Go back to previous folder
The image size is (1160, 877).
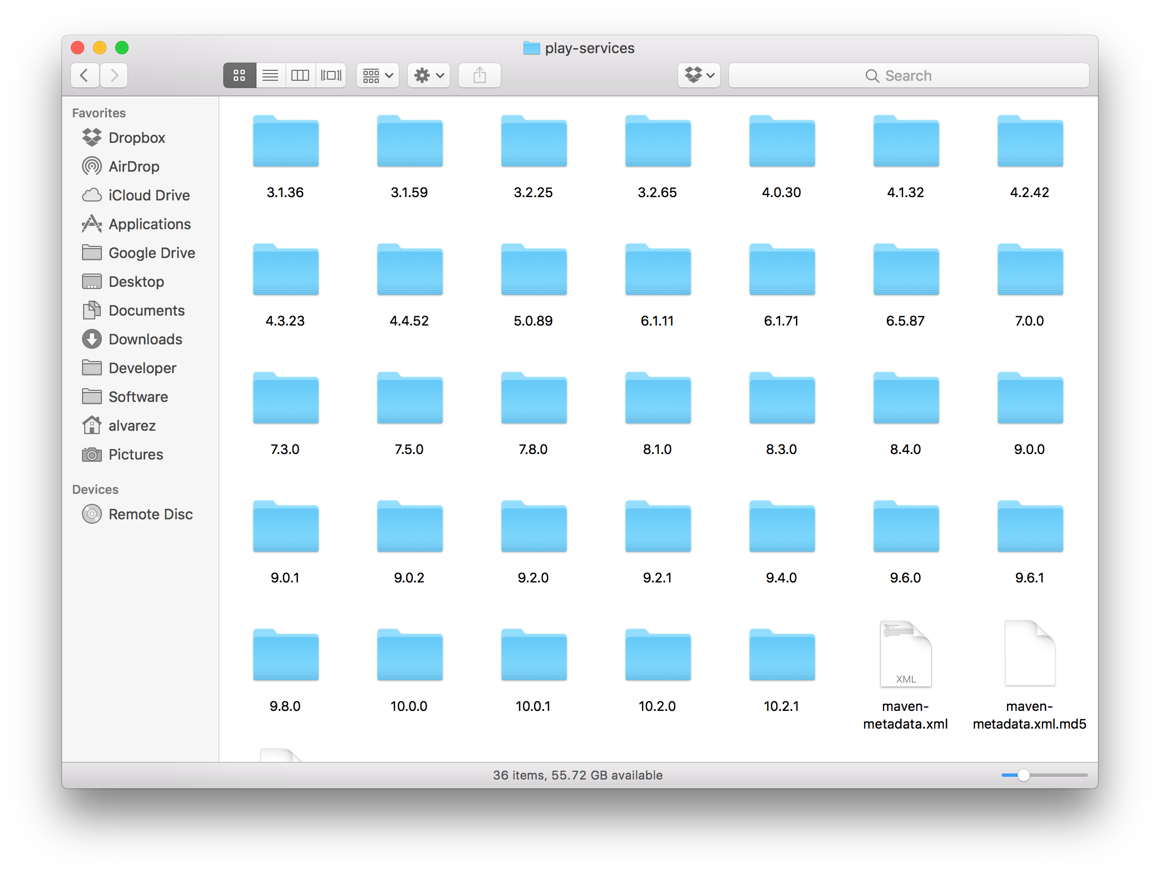(85, 75)
